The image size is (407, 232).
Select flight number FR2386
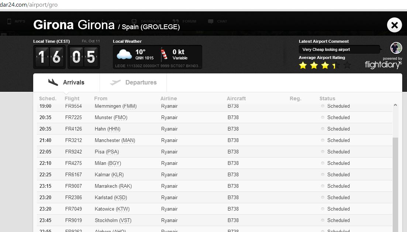[x=73, y=197]
